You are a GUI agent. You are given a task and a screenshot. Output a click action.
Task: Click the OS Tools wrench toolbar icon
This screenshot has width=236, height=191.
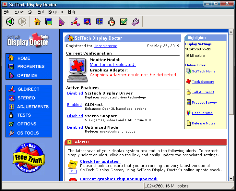click(x=136, y=22)
